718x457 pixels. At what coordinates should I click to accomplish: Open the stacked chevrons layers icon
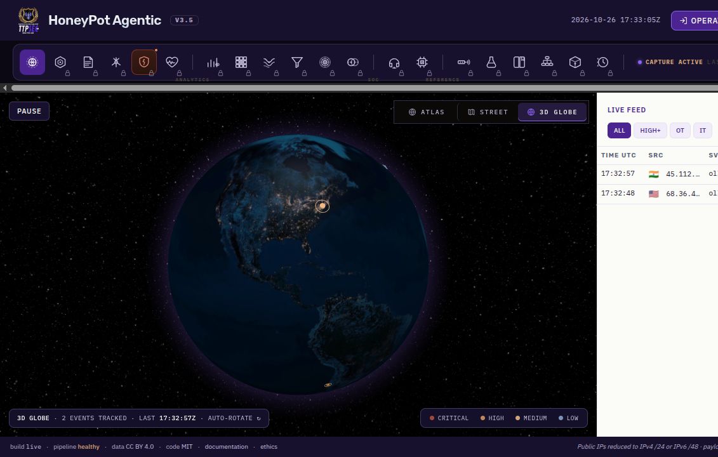pos(269,62)
